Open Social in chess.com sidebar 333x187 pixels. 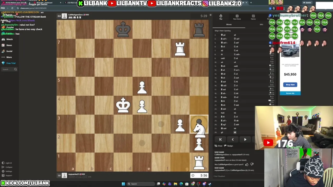point(7,51)
